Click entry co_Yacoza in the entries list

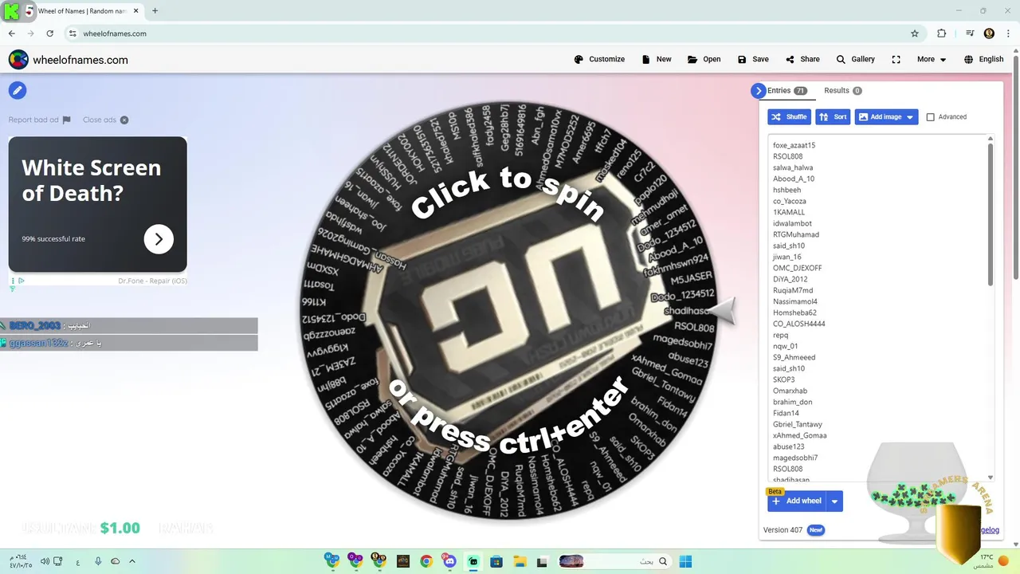click(789, 201)
